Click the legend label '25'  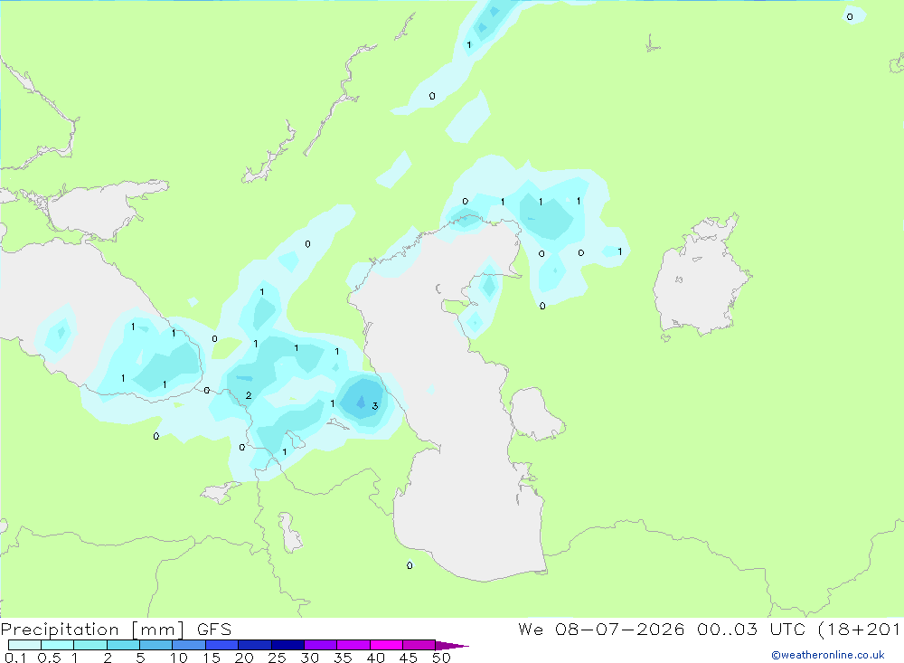[278, 658]
